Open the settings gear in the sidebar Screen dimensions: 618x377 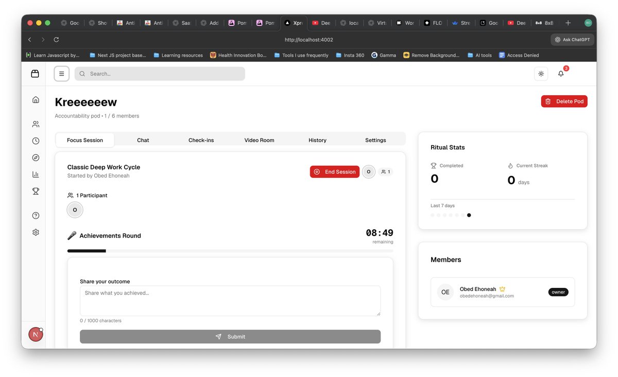pyautogui.click(x=36, y=232)
